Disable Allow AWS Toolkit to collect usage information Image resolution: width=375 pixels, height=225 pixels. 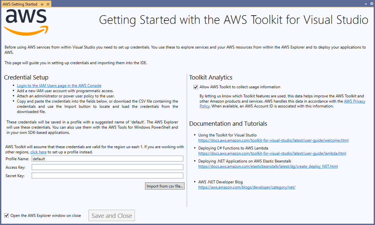tap(196, 87)
